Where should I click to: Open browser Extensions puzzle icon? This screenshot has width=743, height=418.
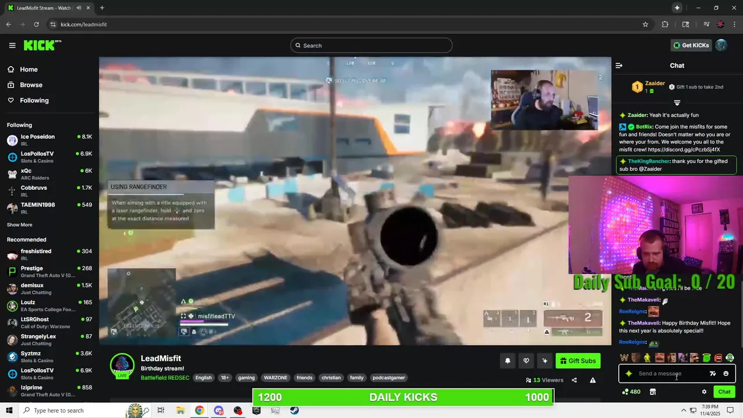[x=665, y=24]
